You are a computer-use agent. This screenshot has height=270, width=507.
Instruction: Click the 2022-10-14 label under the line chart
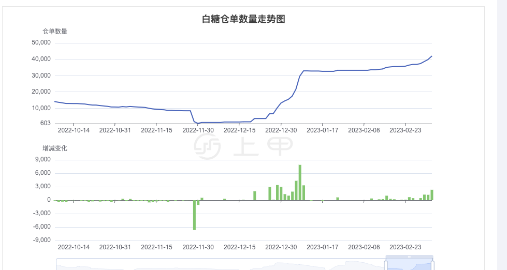tap(74, 130)
